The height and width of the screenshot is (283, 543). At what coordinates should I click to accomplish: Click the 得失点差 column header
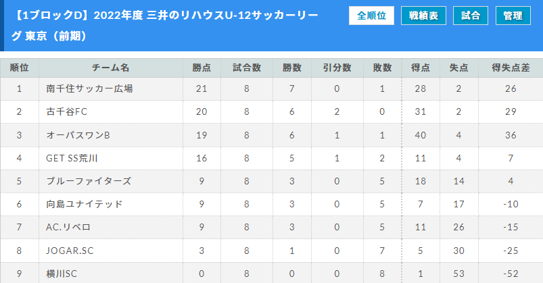pos(511,68)
